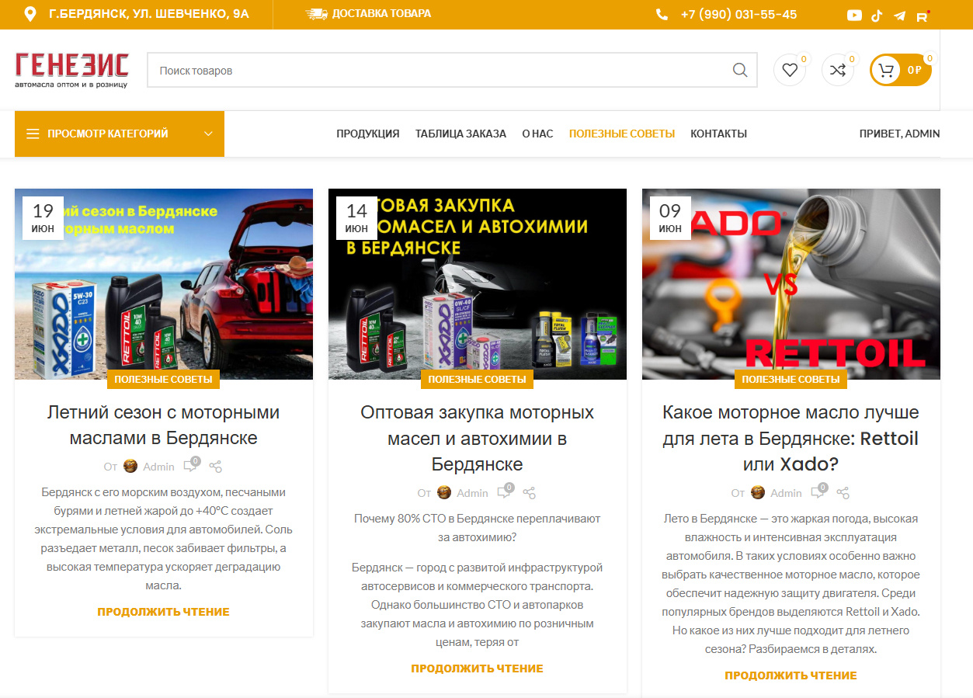The width and height of the screenshot is (973, 698).
Task: Open the Telegram social icon
Action: [899, 16]
